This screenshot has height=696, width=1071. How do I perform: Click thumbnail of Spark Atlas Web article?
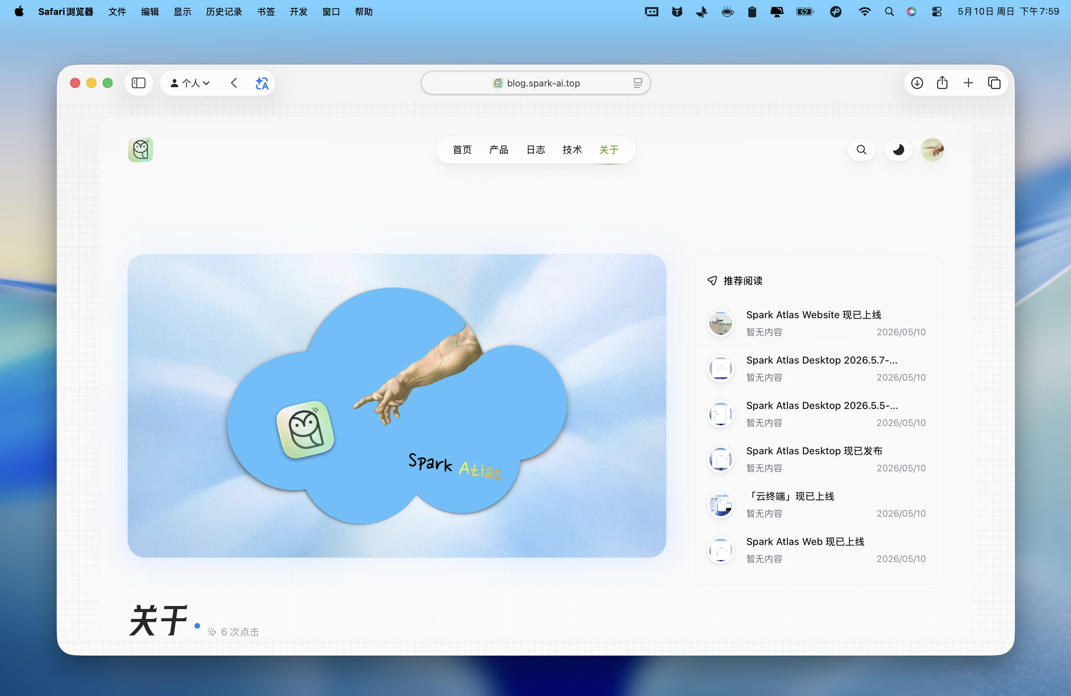pyautogui.click(x=720, y=550)
